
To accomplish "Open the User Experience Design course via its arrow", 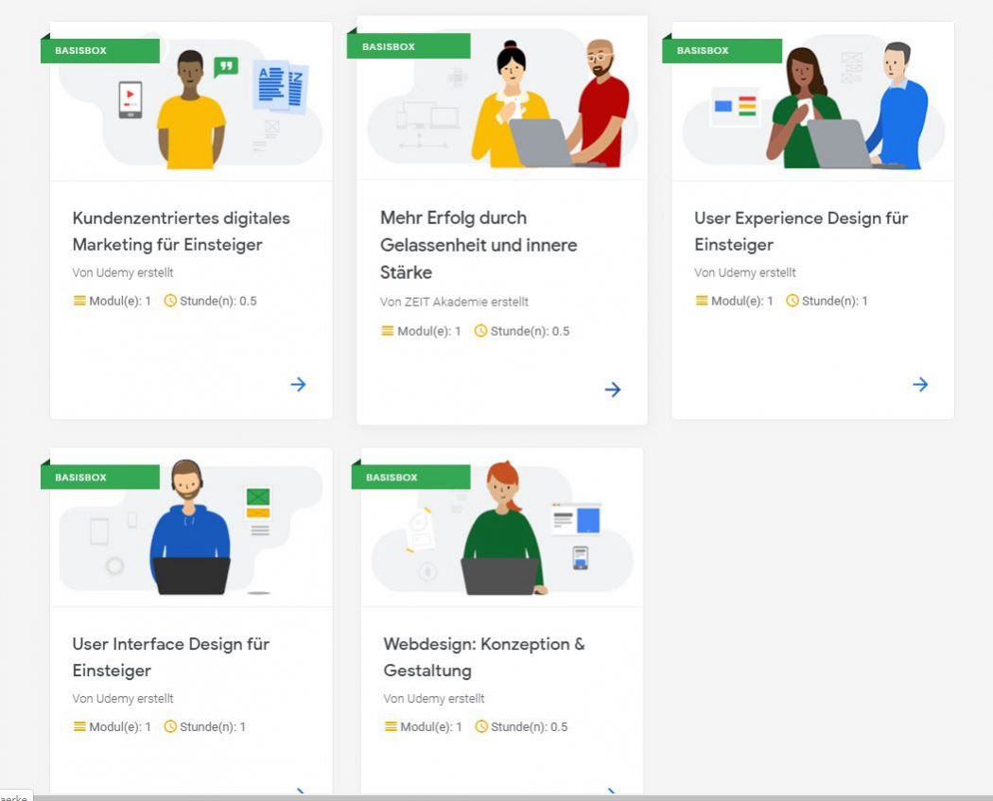I will (x=920, y=384).
